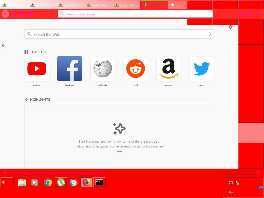Screen dimensions: 264x198
Task: Open the Amazon top site tile
Action: click(x=169, y=69)
